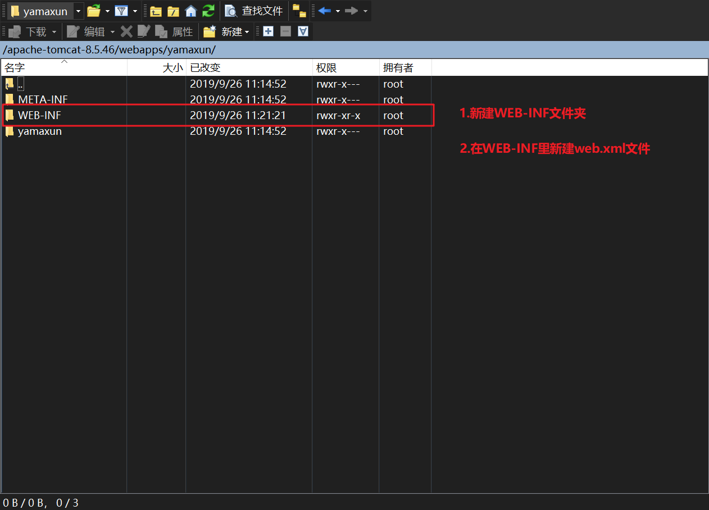Click the yamaxun row date 11:14:52
This screenshot has width=709, height=510.
coord(238,131)
